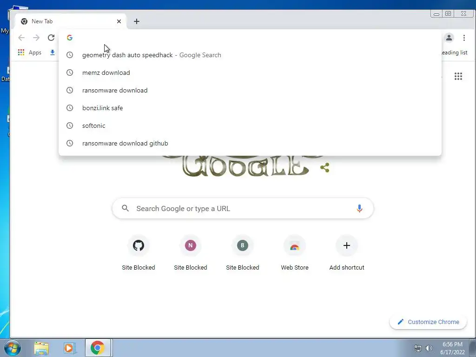The height and width of the screenshot is (357, 476).
Task: Choose suggestion bonzi.link safe
Action: [250, 108]
